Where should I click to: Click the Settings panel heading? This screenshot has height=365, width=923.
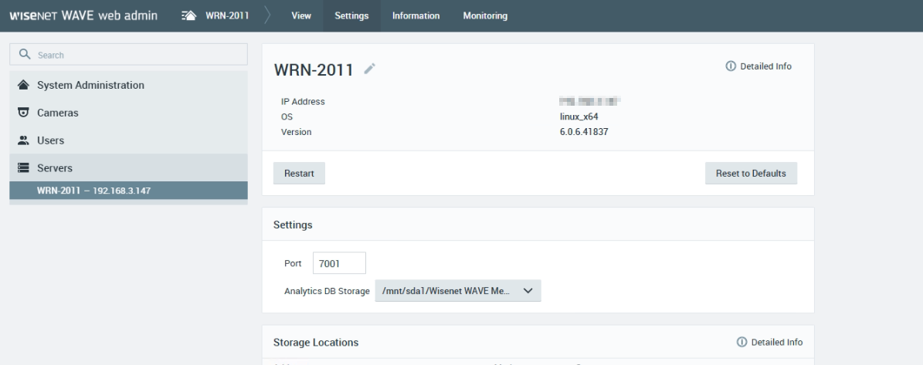click(294, 225)
